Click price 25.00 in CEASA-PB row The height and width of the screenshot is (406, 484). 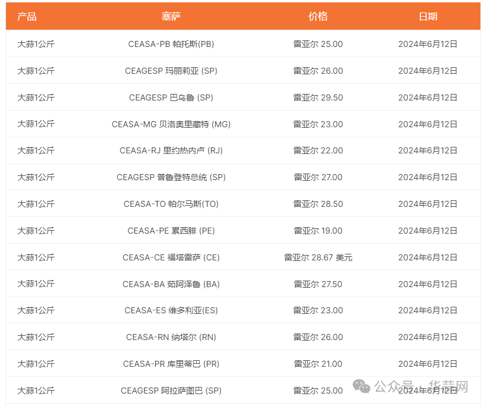coord(318,44)
